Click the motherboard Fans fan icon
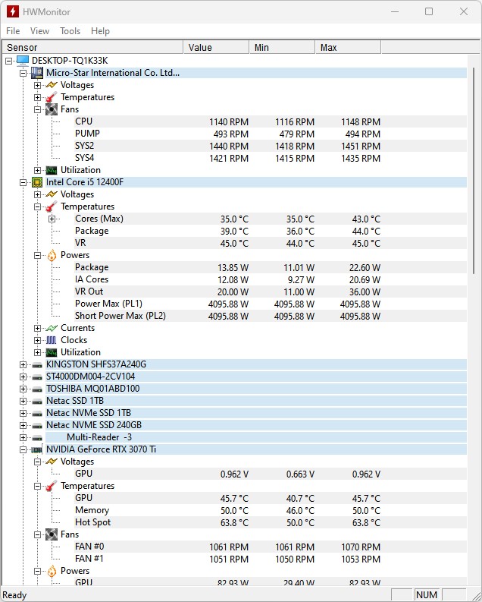Image resolution: width=482 pixels, height=602 pixels. tap(52, 109)
